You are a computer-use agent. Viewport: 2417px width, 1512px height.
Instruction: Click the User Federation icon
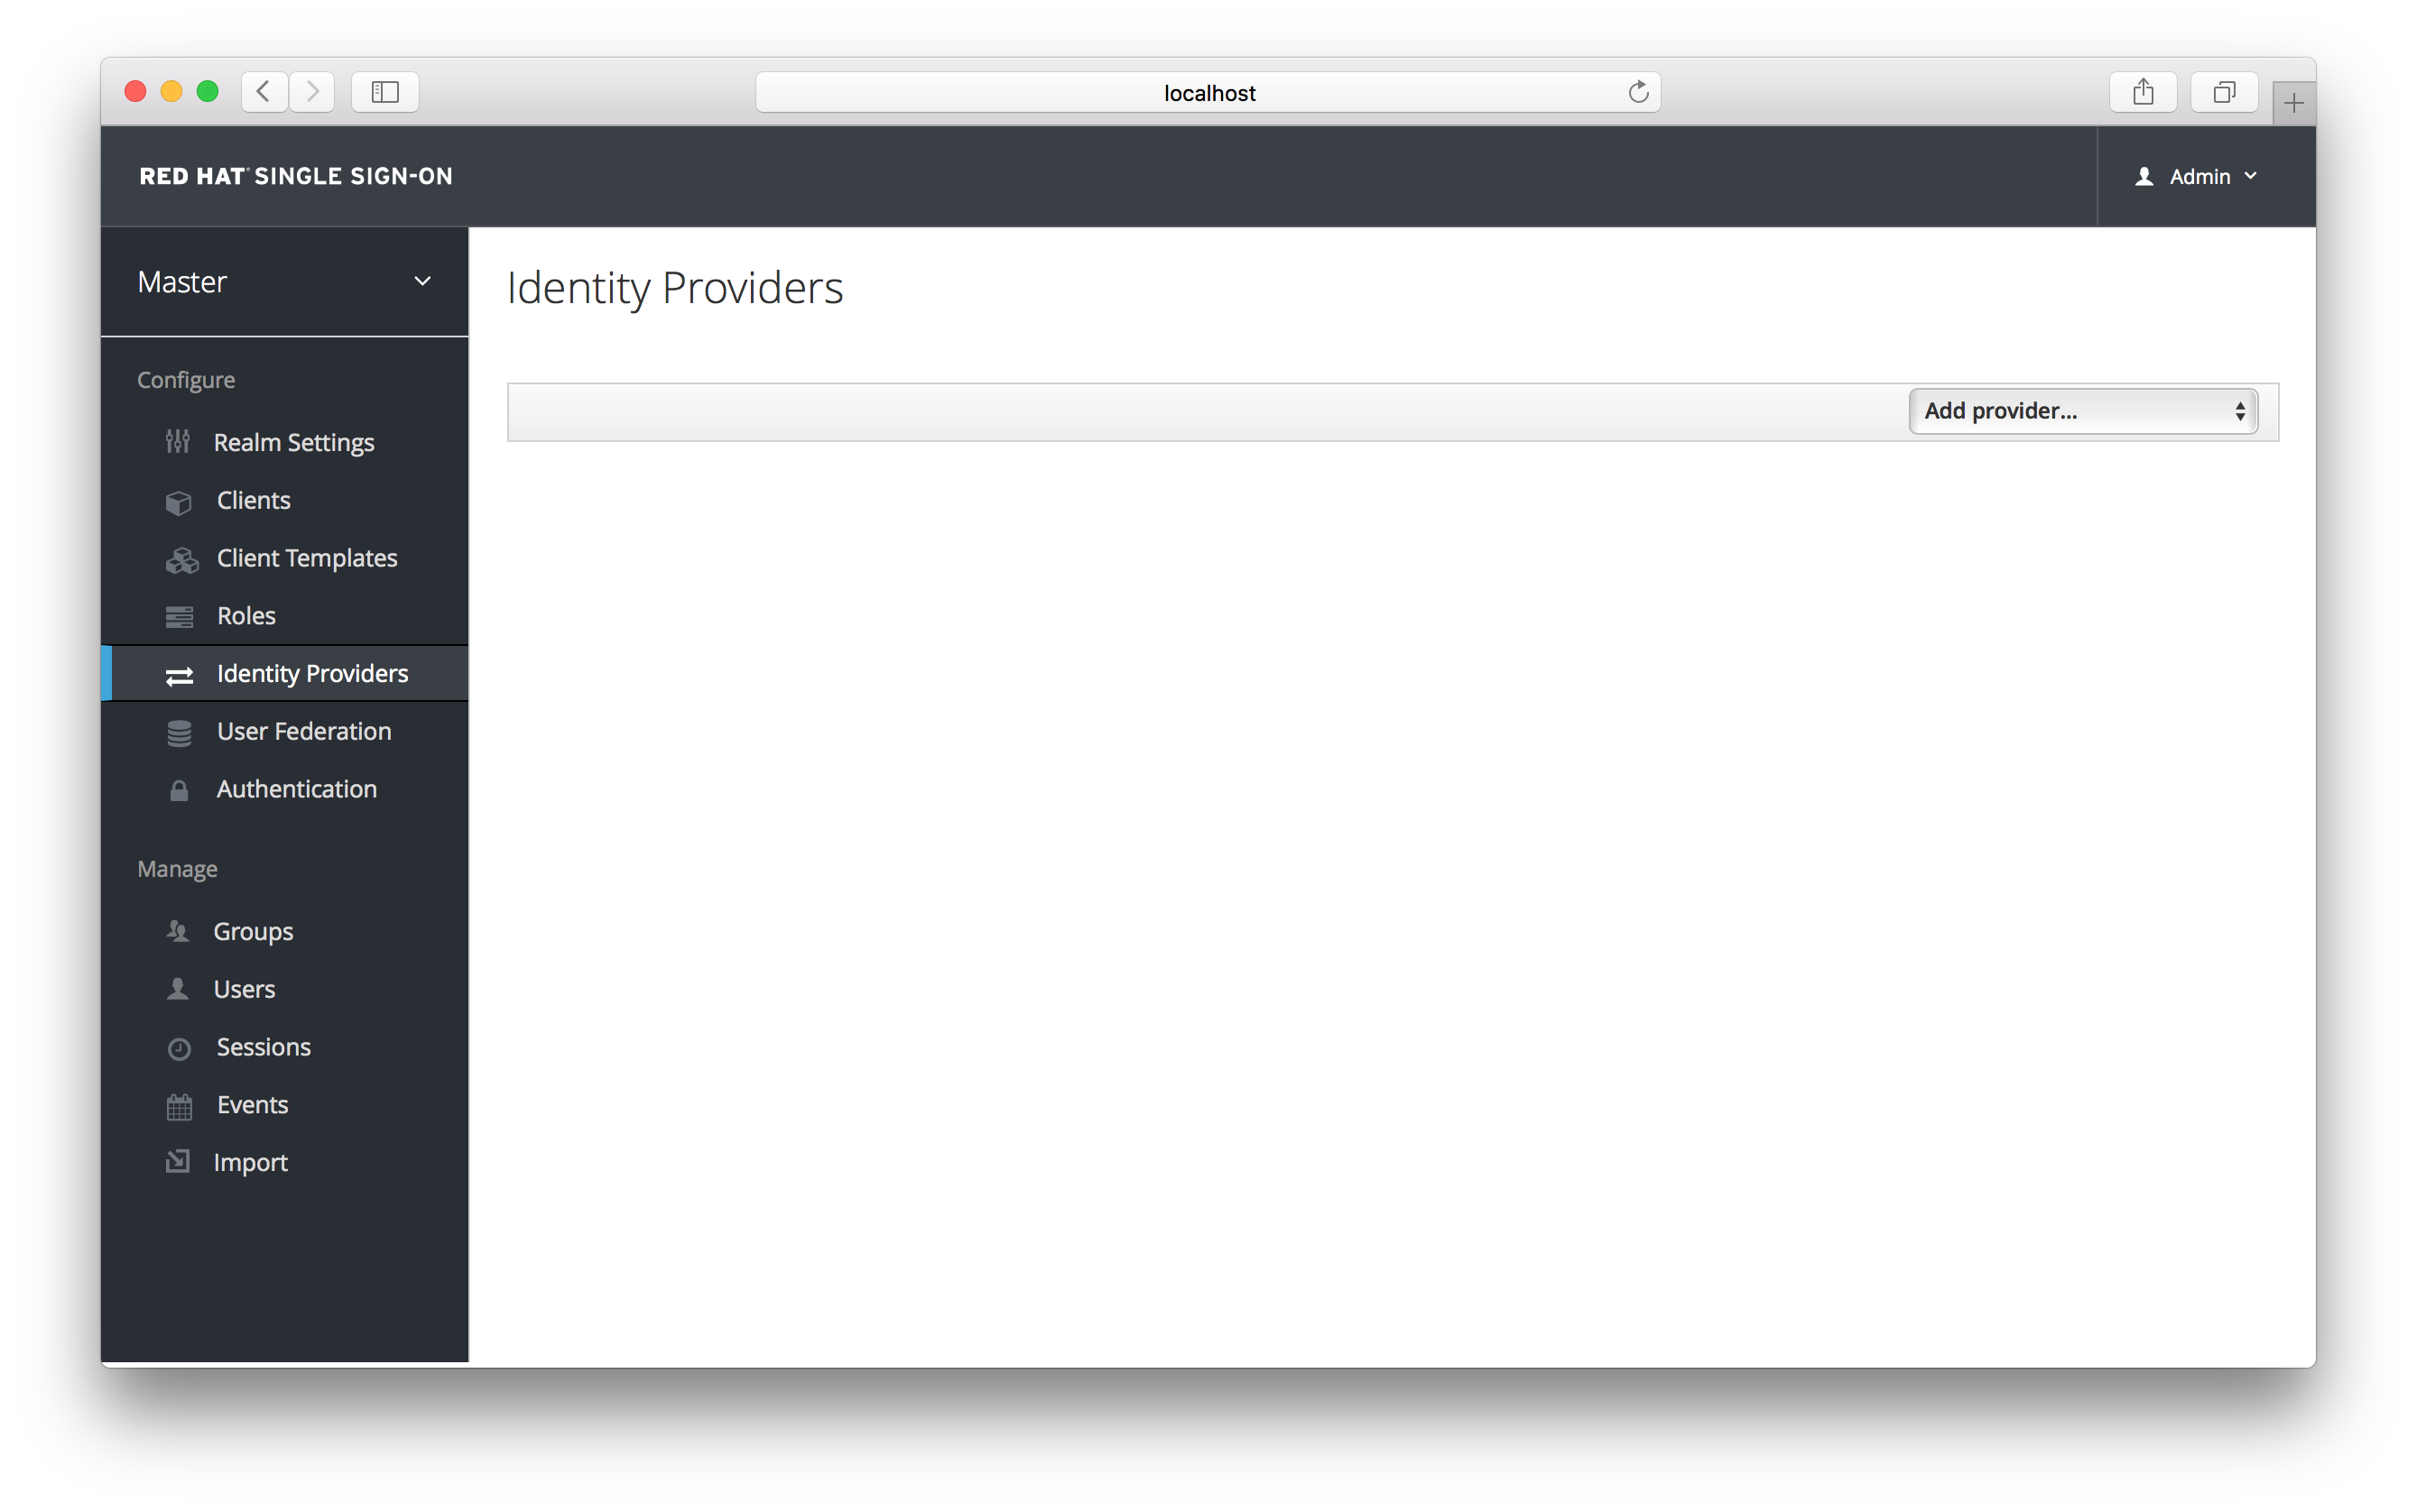(x=178, y=730)
